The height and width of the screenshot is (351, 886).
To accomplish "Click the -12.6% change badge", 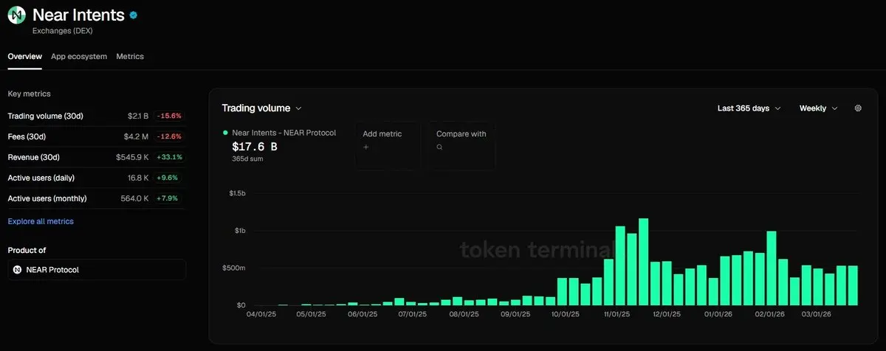I will tap(169, 136).
